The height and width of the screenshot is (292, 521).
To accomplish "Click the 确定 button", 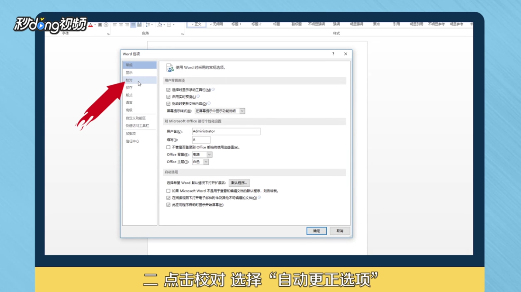I will tap(316, 231).
